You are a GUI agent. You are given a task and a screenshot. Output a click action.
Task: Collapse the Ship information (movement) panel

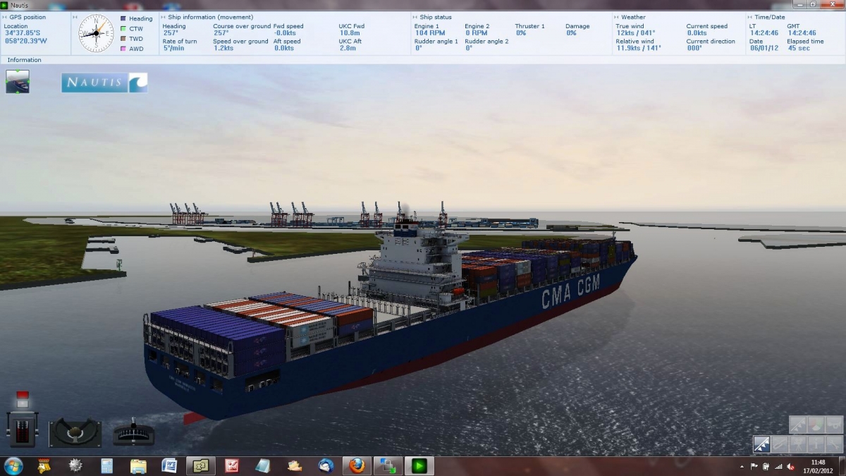164,17
